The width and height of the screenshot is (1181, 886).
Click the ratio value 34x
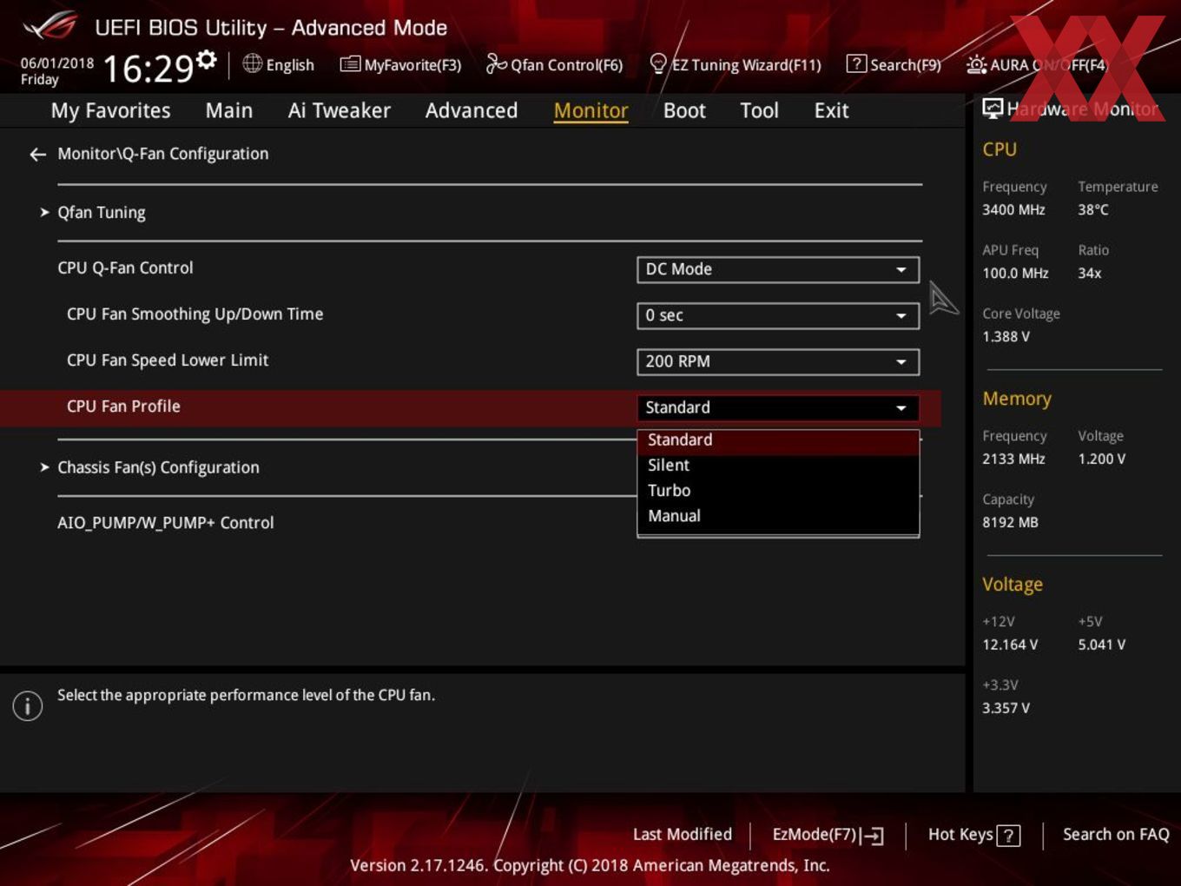(x=1090, y=273)
